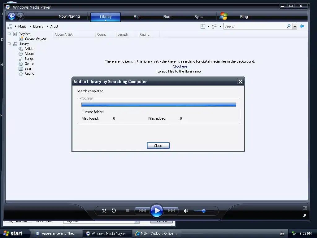The image size is (317, 238).
Task: Turn repeat on with the repeat icon
Action: point(114,211)
